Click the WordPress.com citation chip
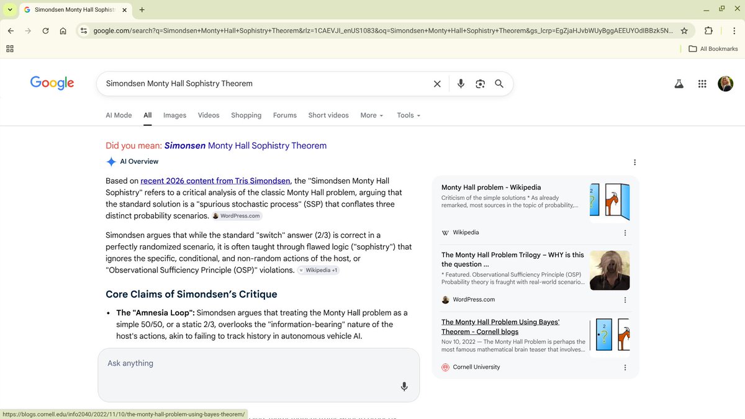This screenshot has width=745, height=419. [237, 216]
